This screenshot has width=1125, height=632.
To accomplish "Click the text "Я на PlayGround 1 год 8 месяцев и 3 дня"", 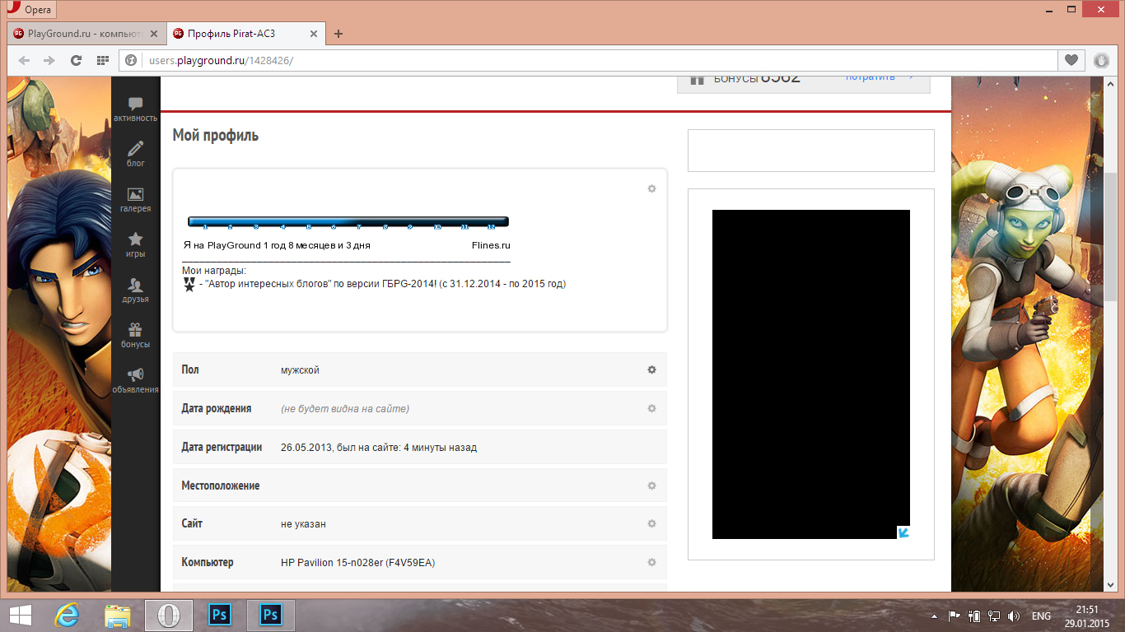I will pos(277,245).
